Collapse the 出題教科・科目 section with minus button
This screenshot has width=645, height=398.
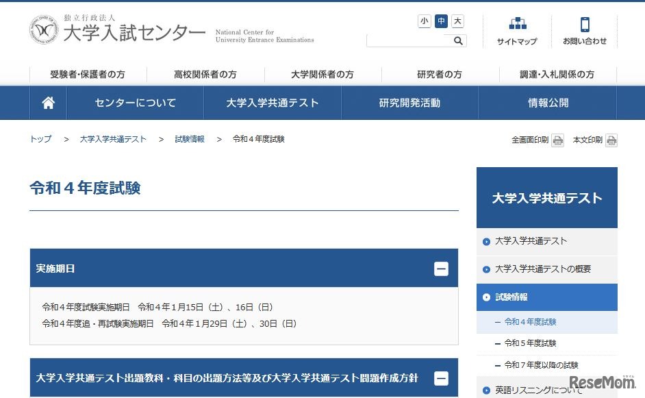tap(442, 377)
